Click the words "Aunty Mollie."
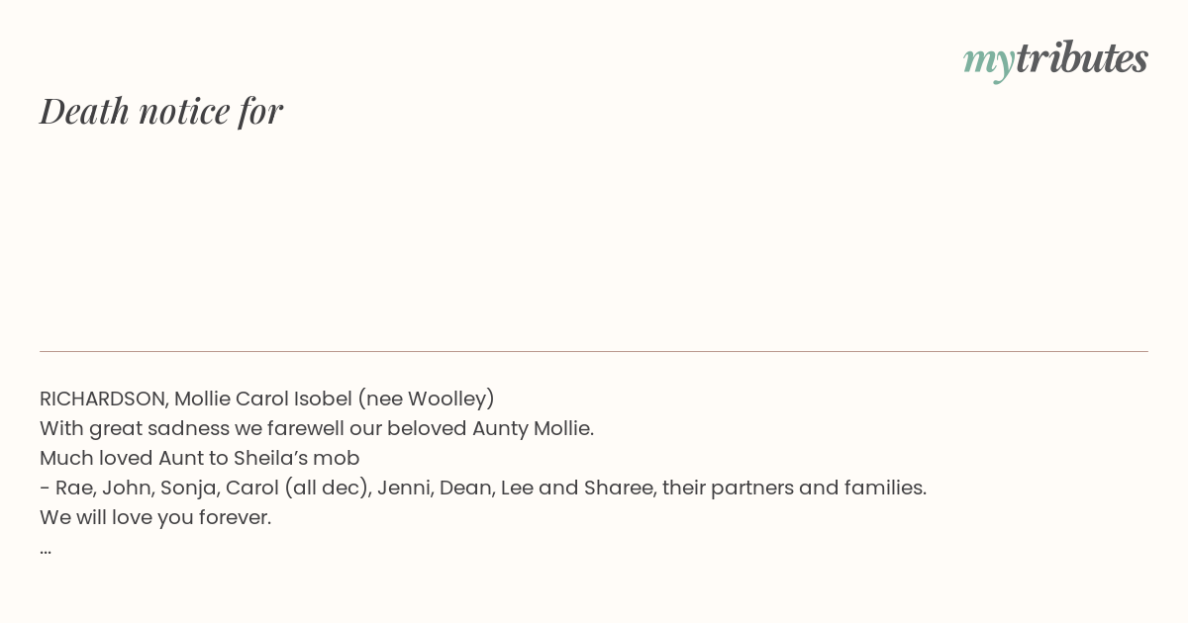 533,428
